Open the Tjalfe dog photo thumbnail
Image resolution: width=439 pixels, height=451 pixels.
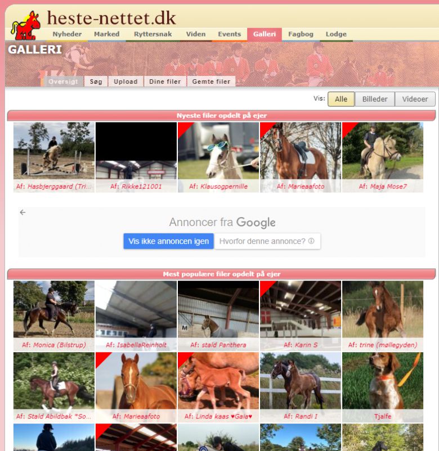(383, 381)
